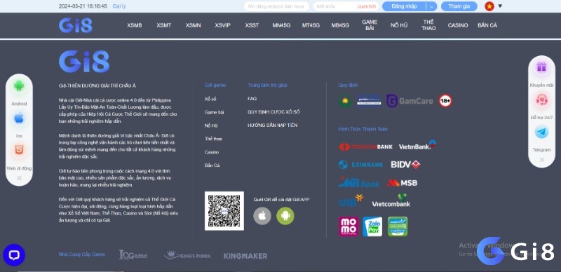This screenshot has height=272, width=561.
Task: Select the iOS Apple download icon
Action: [19, 118]
